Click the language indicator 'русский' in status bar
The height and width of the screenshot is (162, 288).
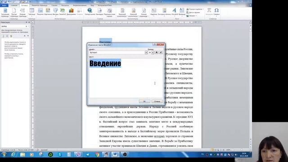[44, 150]
